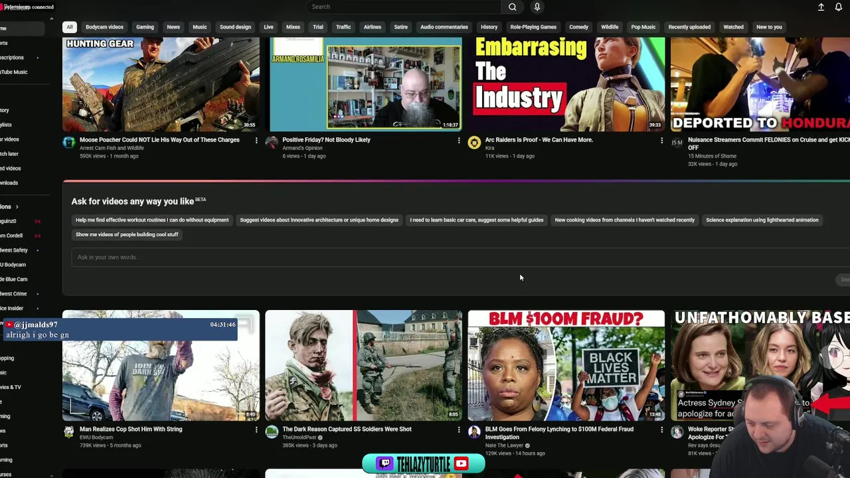Open Nate The Lawyer channel avatar
This screenshot has width=850, height=478.
click(x=473, y=432)
